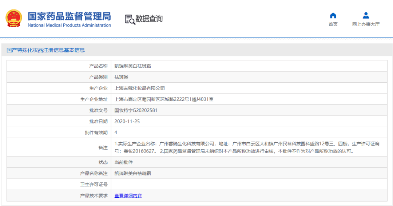The width and height of the screenshot is (393, 206).
Task: Select approval number 国妆特字G20202581
Action: click(136, 110)
